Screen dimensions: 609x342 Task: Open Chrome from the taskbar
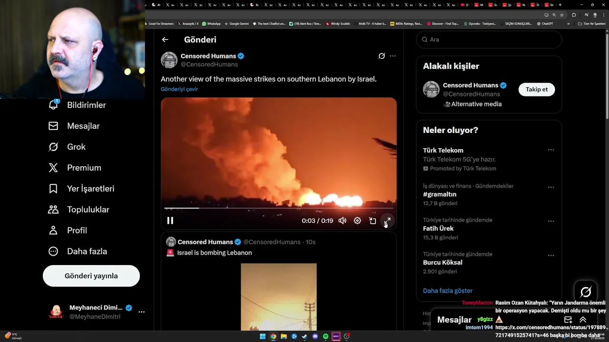(x=273, y=336)
